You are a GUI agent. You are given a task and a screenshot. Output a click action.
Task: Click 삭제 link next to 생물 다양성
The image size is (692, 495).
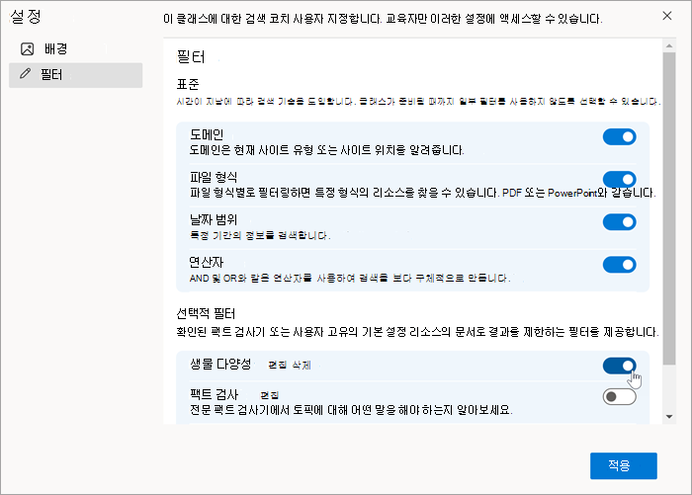click(302, 365)
